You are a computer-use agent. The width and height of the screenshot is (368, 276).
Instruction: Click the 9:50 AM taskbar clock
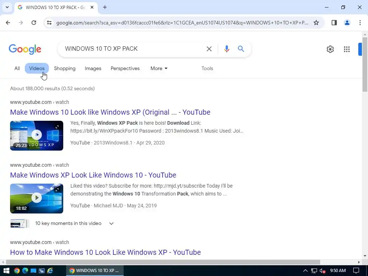tap(338, 271)
